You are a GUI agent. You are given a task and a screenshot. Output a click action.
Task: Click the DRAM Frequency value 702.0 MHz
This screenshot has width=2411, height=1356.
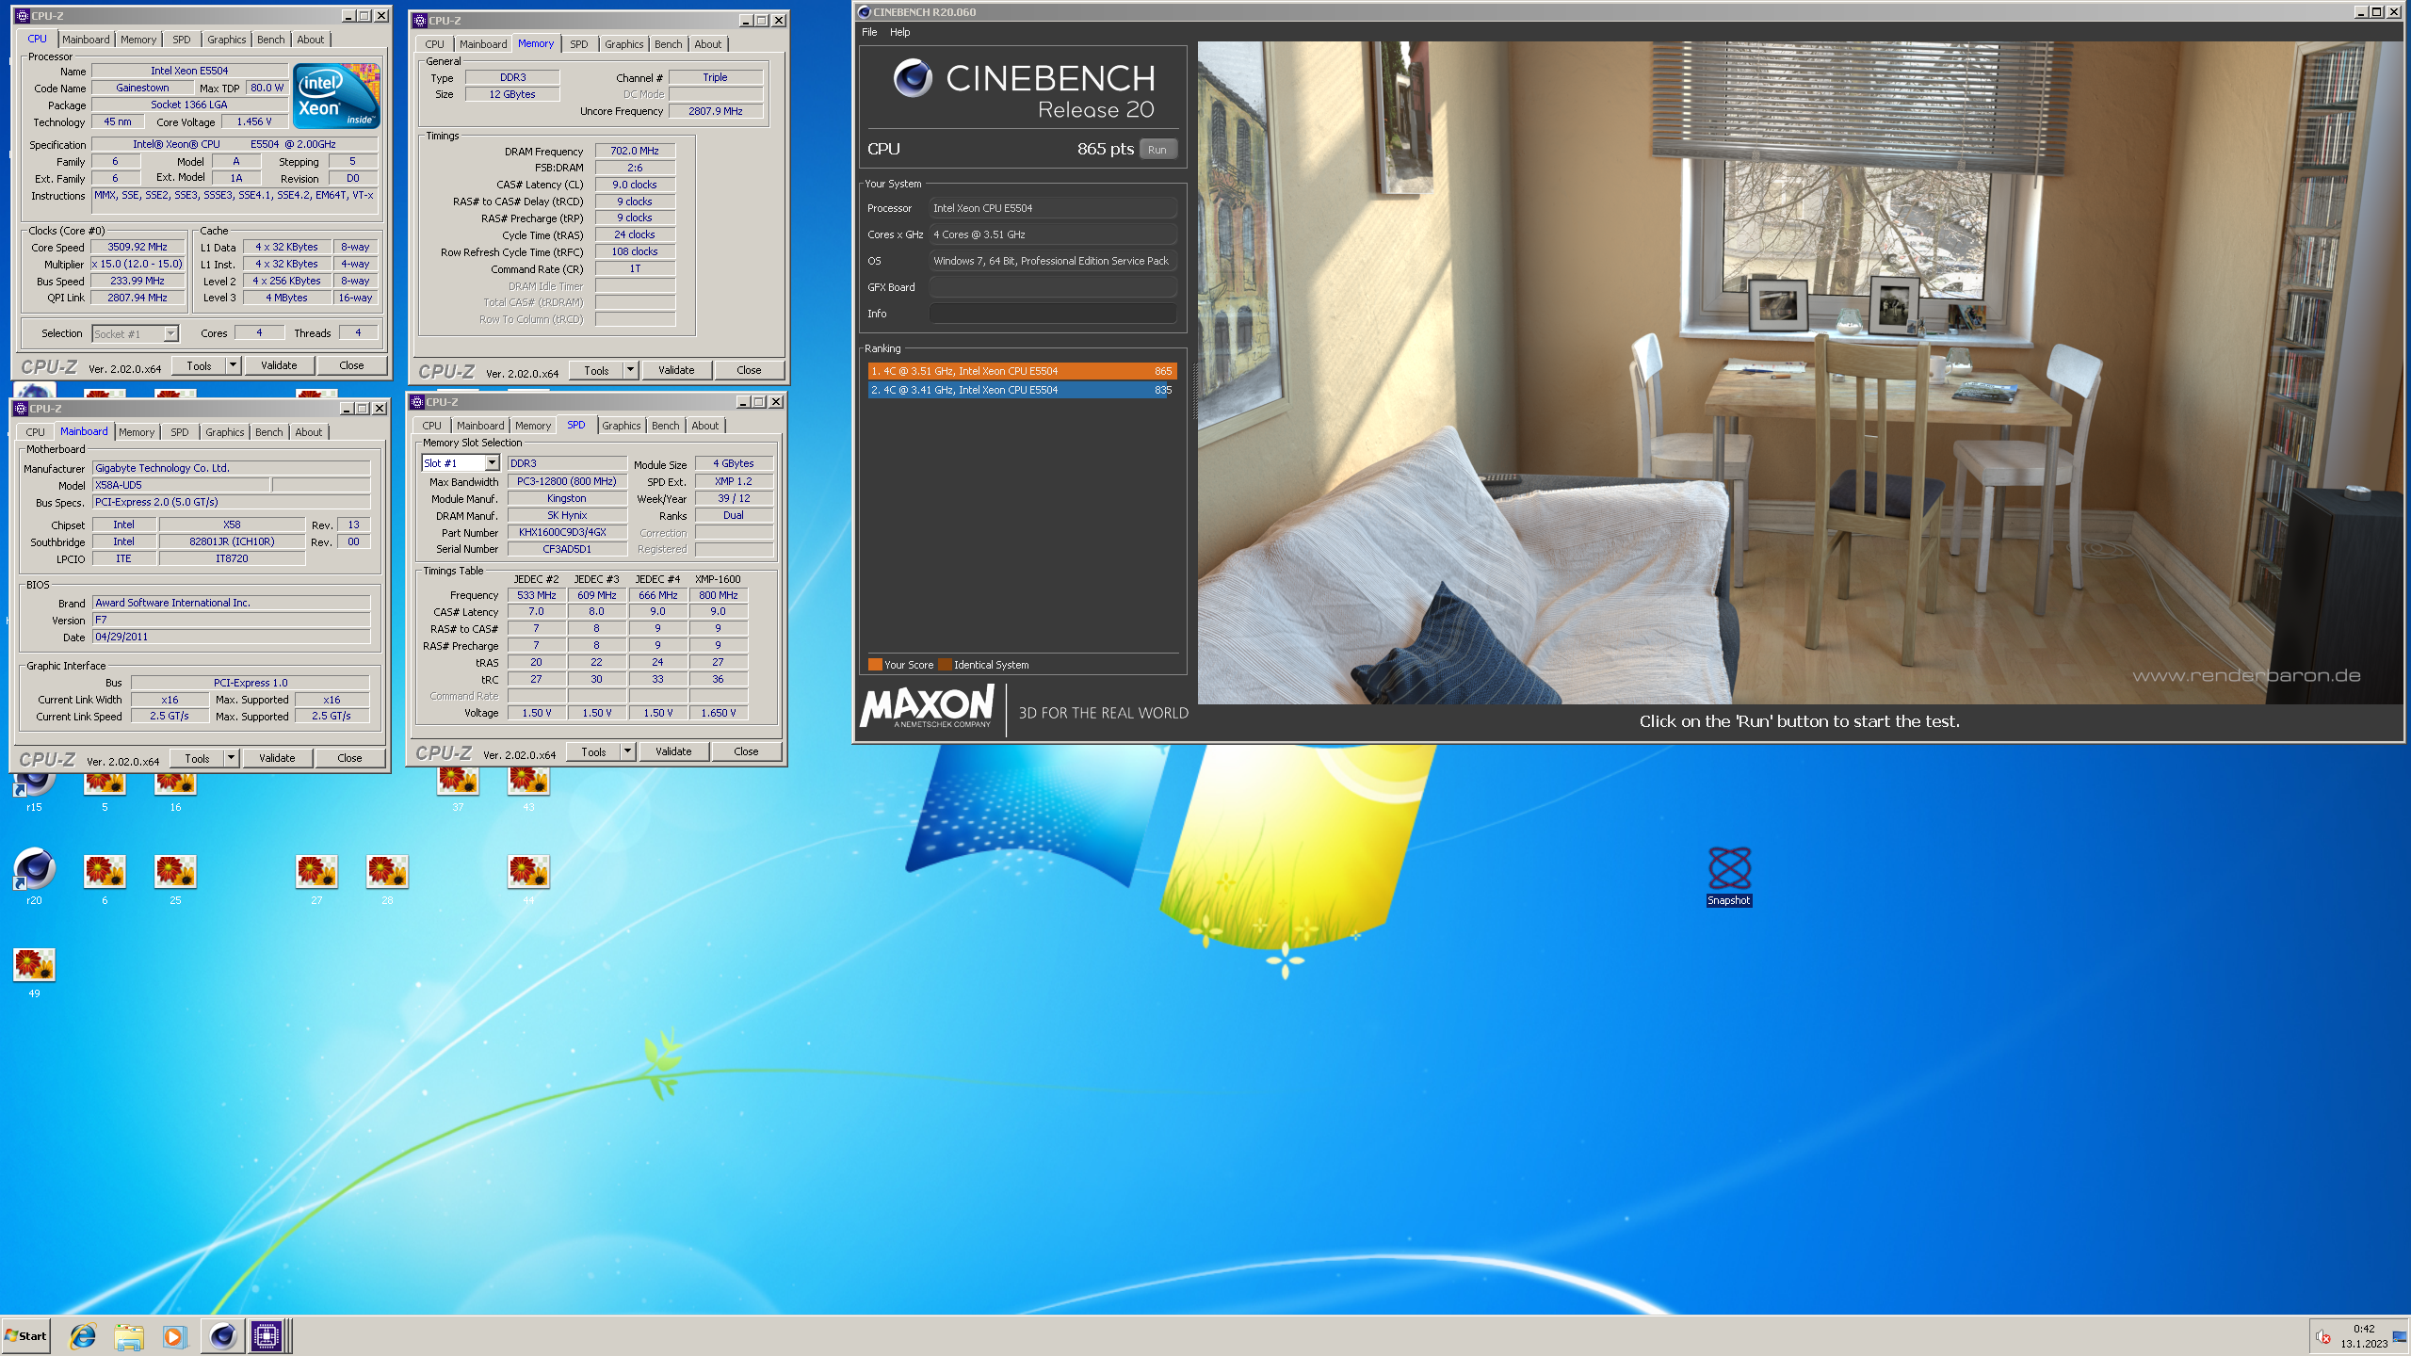635,151
